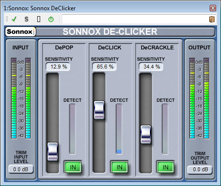Click the S solo icon in toolbar
Viewport: 221px width, 186px height.
tap(26, 19)
